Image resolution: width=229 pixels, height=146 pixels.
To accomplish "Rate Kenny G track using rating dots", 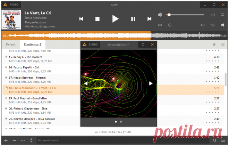I will [x=212, y=61].
